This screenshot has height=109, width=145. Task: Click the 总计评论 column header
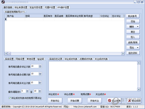click(117, 16)
